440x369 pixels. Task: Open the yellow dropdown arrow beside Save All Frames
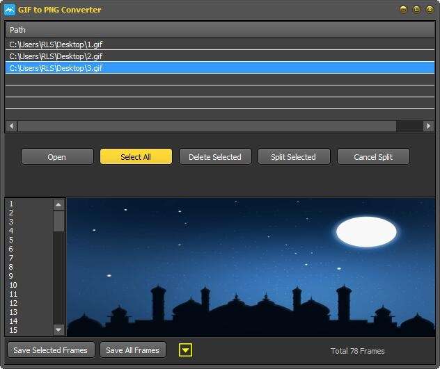click(185, 350)
